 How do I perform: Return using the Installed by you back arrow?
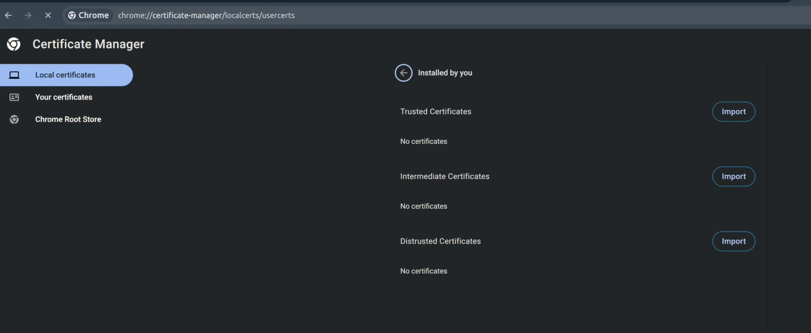pyautogui.click(x=403, y=73)
